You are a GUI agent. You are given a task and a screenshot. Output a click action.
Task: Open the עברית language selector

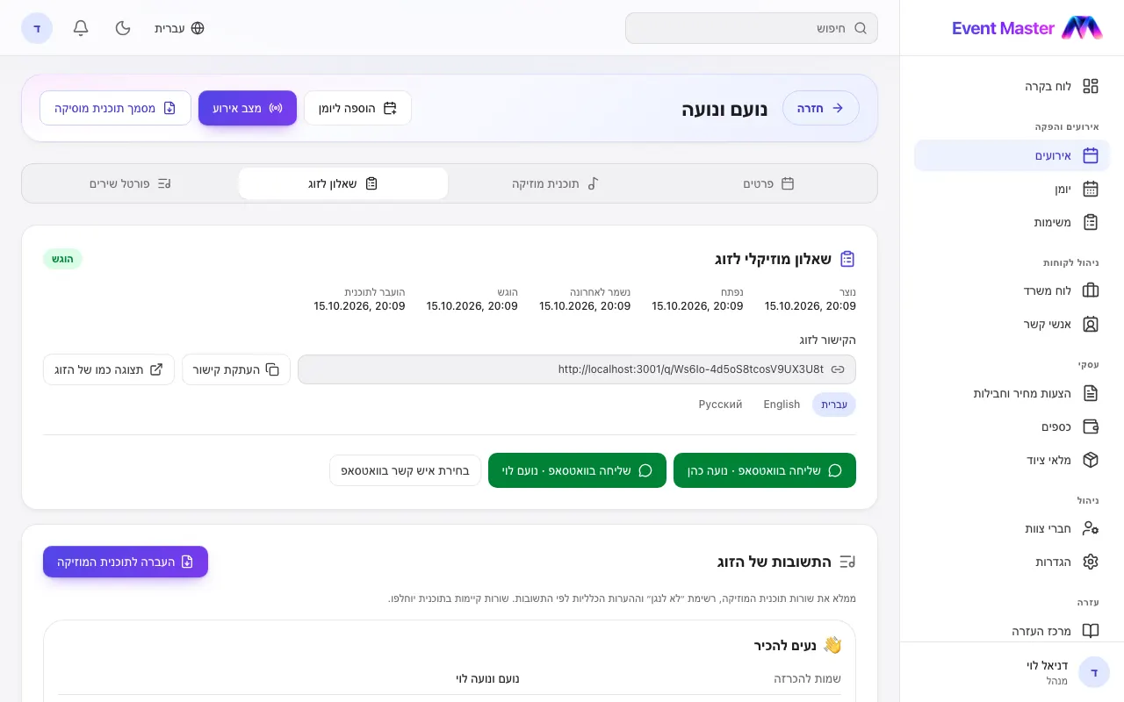pos(180,28)
